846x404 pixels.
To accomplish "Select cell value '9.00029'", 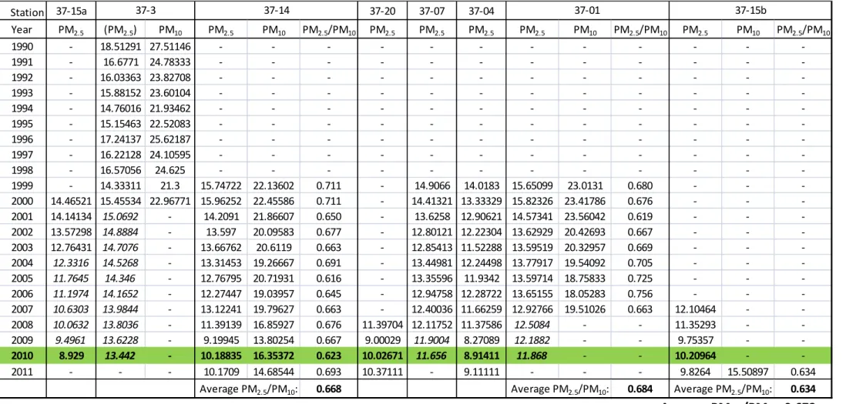I will click(382, 340).
